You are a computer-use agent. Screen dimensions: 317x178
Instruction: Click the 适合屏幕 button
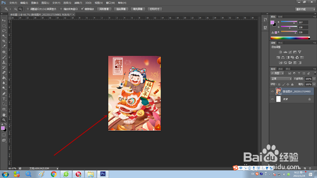(121, 9)
